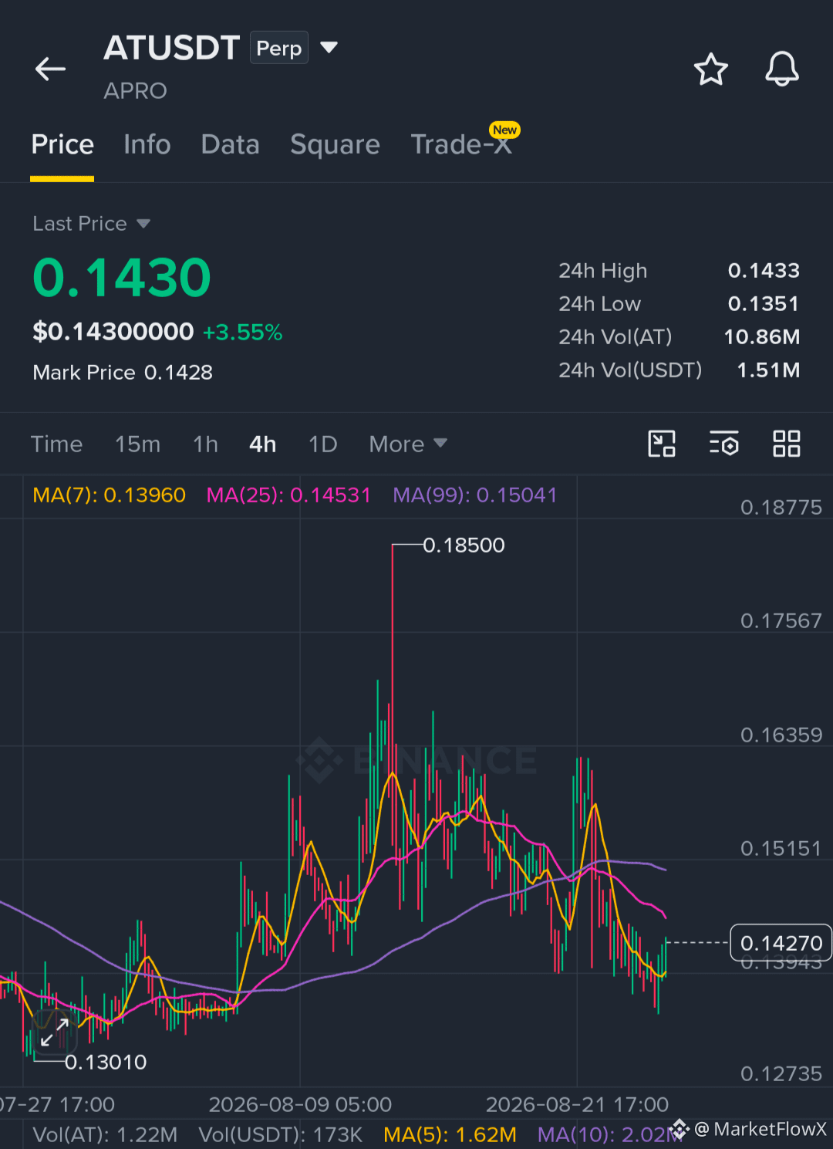Add ATUSDT to favorites with star icon
The height and width of the screenshot is (1149, 833).
point(710,69)
